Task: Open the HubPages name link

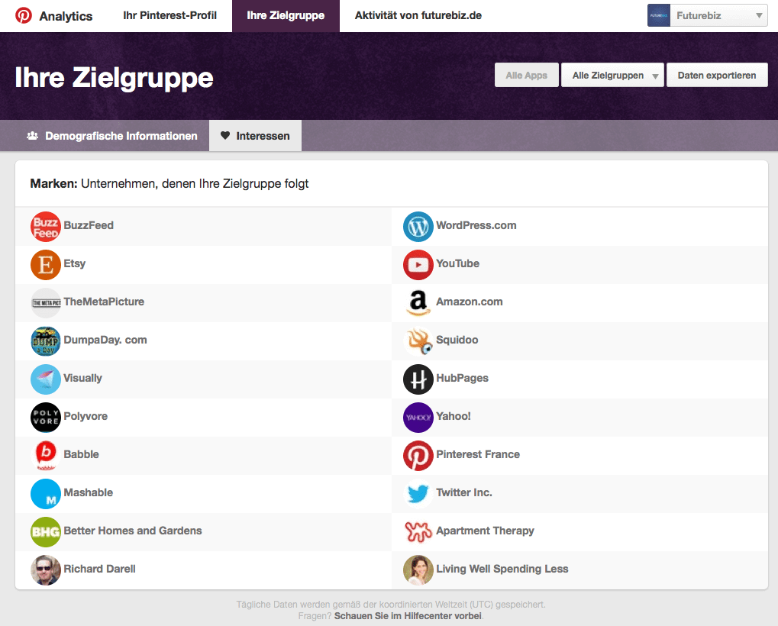Action: click(462, 379)
